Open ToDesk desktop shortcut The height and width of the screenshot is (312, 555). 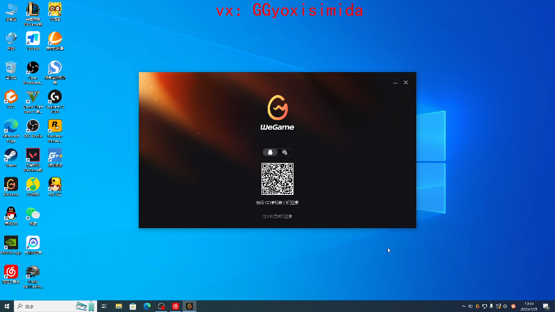33,41
